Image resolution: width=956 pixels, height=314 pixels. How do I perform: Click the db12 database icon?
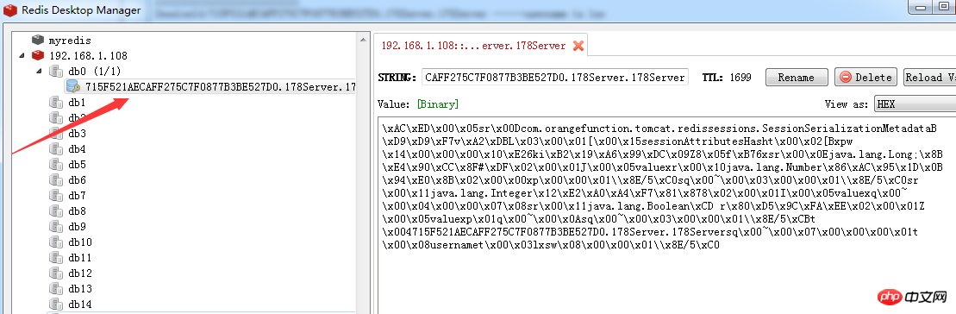56,273
